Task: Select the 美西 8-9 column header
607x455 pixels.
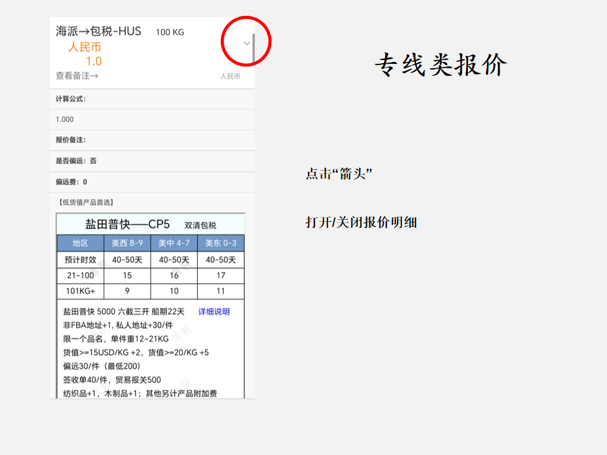Action: coord(127,243)
